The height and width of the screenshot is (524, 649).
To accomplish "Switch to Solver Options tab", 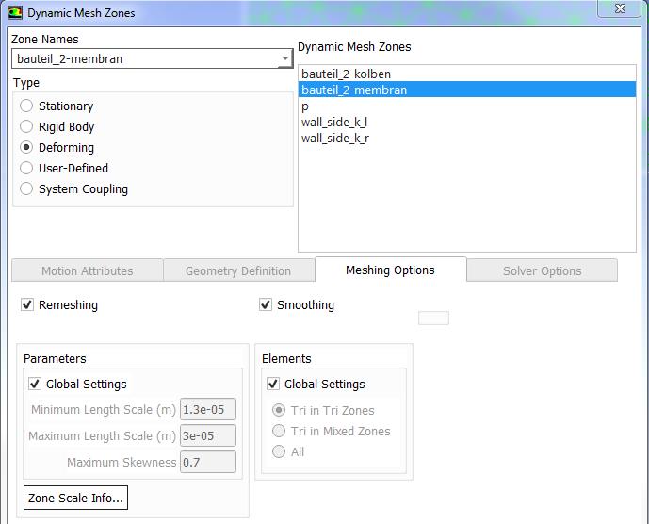I will coord(543,270).
